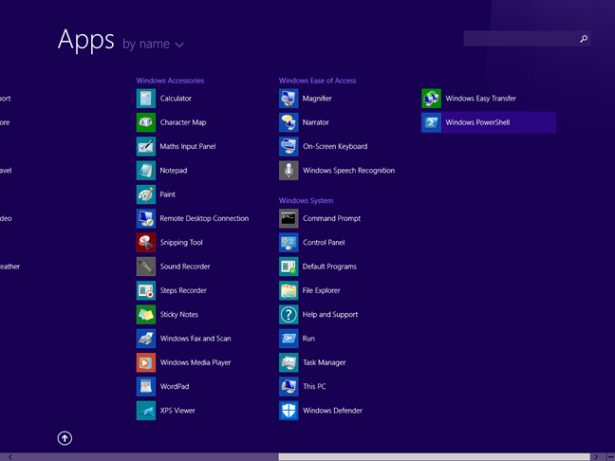Launch Windows Defender shield icon
615x461 pixels.
pos(289,411)
